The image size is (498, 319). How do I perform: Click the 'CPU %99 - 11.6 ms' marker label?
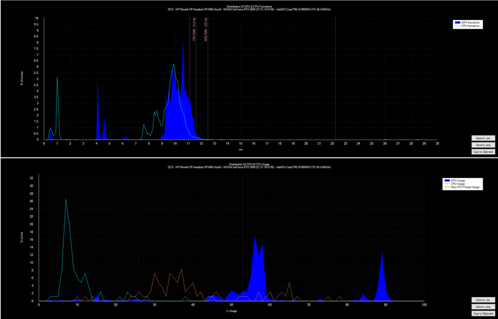click(x=194, y=29)
